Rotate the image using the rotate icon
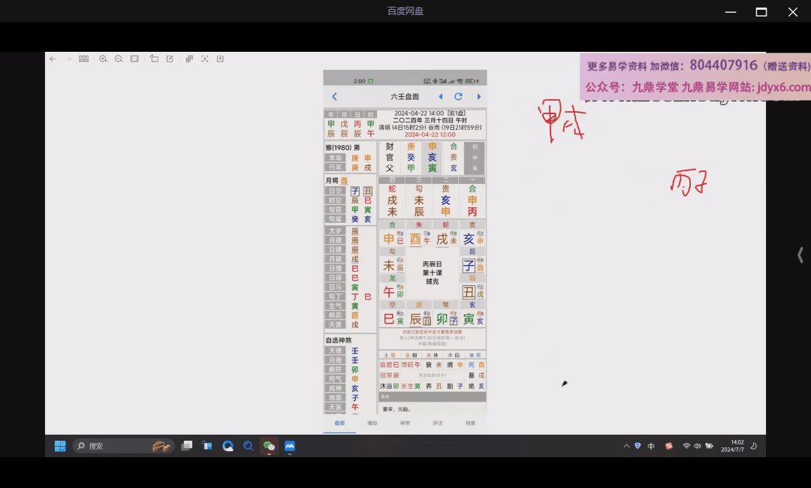Image resolution: width=811 pixels, height=488 pixels. pyautogui.click(x=154, y=59)
